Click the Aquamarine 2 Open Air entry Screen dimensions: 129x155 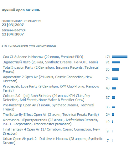pyautogui.click(x=48, y=79)
